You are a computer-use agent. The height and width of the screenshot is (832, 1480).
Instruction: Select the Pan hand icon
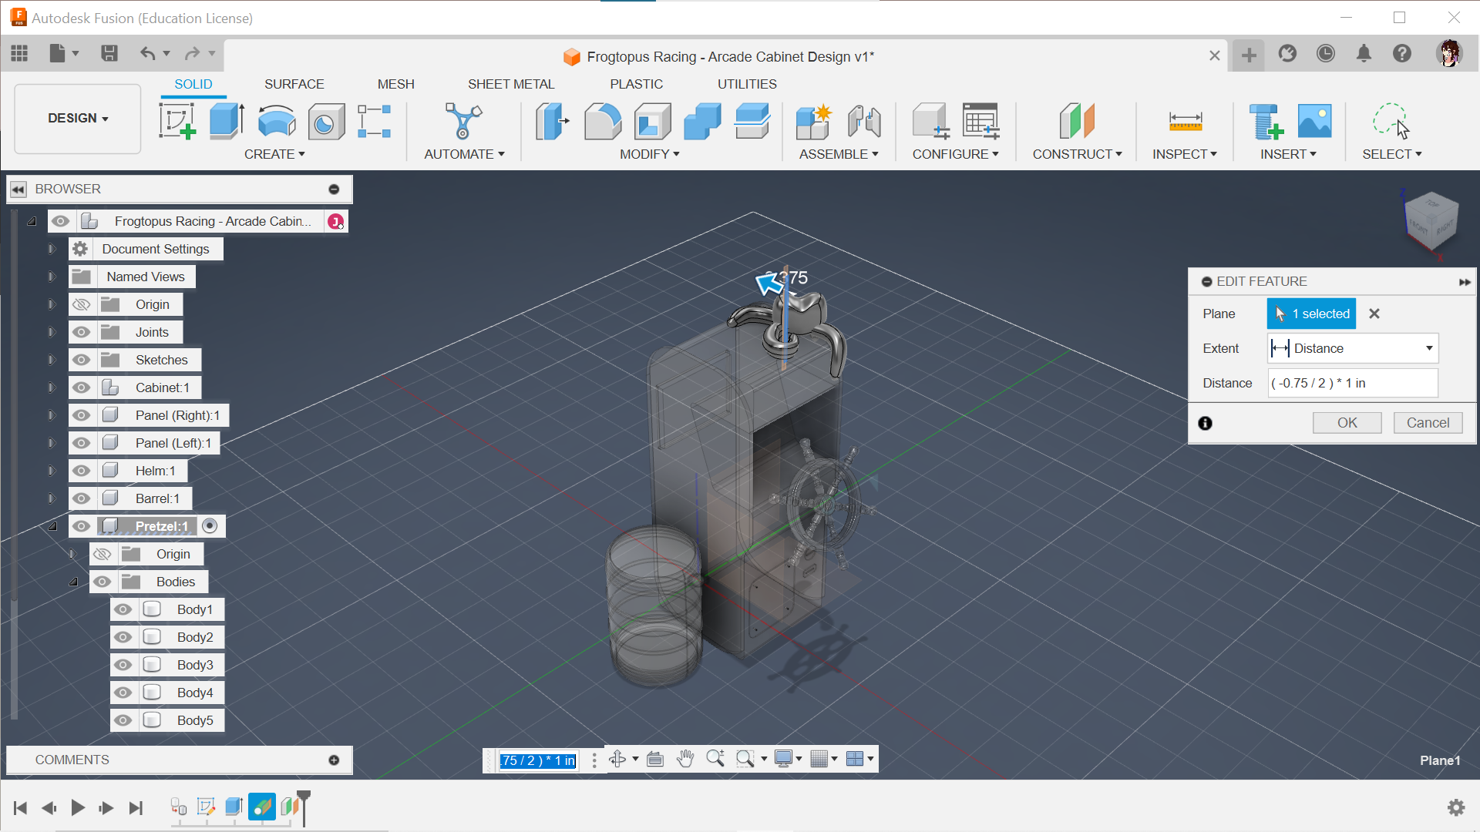tap(685, 760)
